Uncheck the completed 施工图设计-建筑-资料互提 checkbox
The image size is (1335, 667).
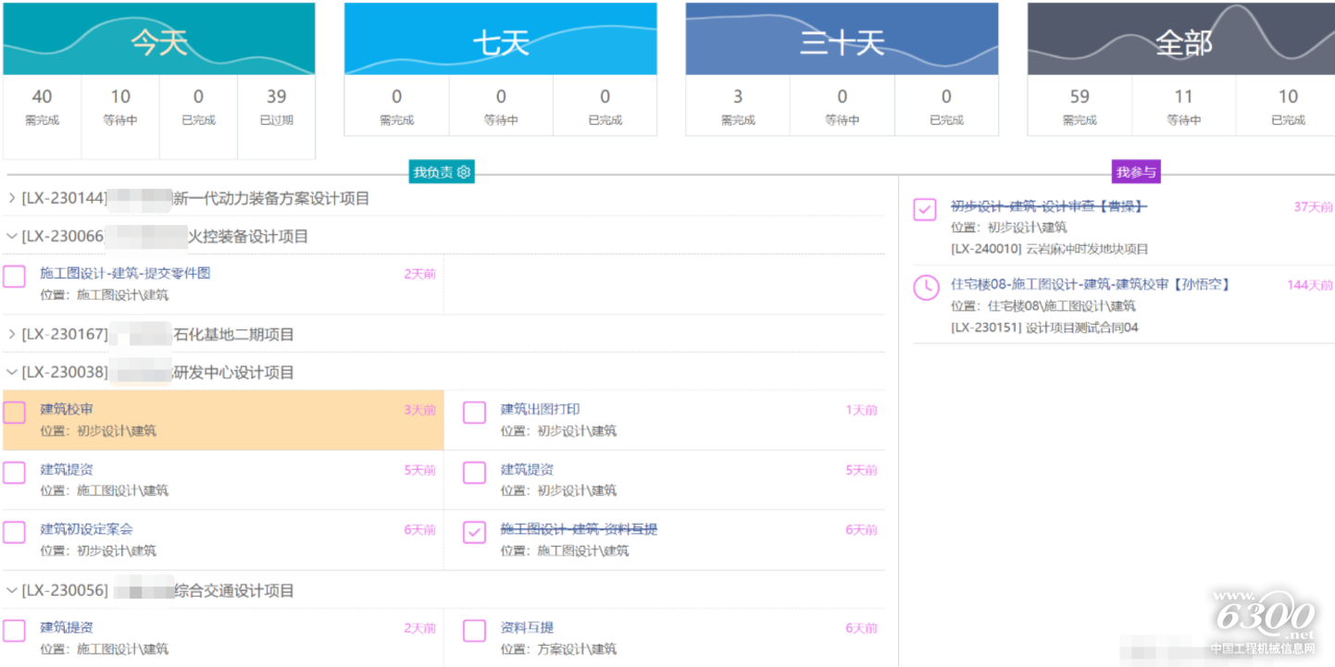[x=474, y=532]
